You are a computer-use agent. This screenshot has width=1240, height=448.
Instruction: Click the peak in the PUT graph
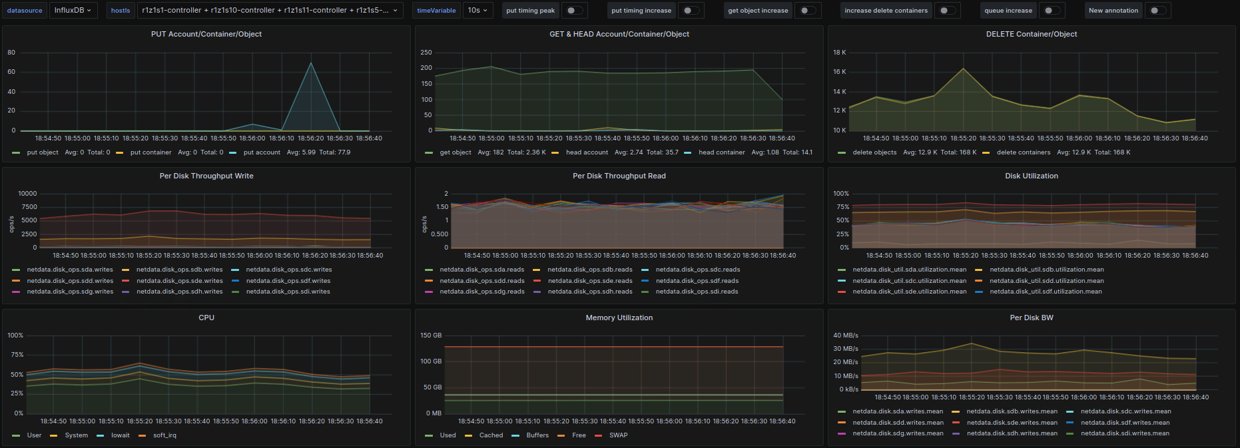pyautogui.click(x=310, y=63)
